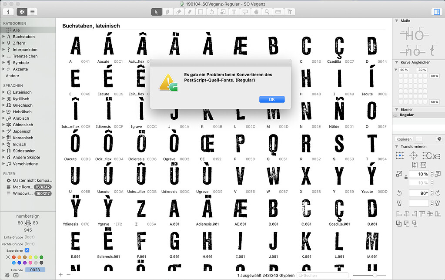The height and width of the screenshot is (280, 445).
Task: Choose the Pen draw tool
Action: click(167, 12)
